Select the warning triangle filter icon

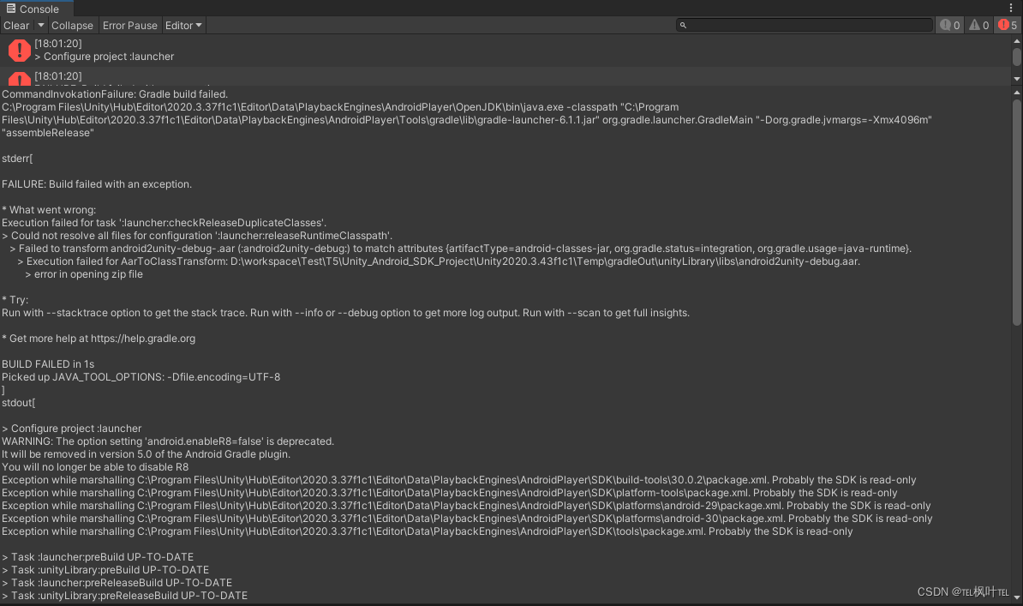coord(978,25)
